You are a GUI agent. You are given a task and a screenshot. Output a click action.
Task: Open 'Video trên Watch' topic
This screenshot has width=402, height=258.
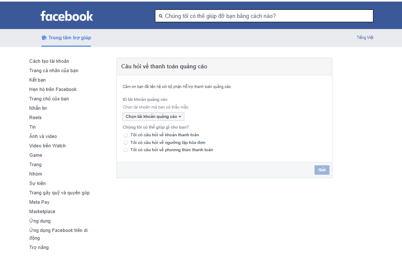[x=47, y=146]
